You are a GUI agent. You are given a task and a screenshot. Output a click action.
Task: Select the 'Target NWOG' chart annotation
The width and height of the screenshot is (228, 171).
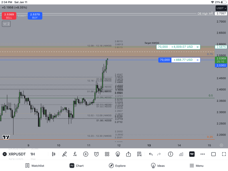[152, 43]
